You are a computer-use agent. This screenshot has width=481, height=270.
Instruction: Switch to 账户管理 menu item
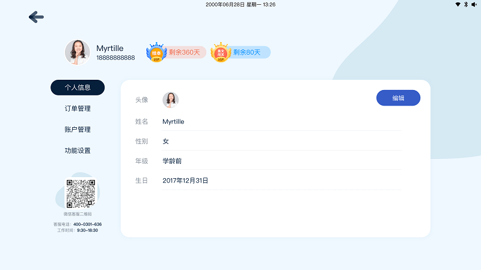[78, 130]
